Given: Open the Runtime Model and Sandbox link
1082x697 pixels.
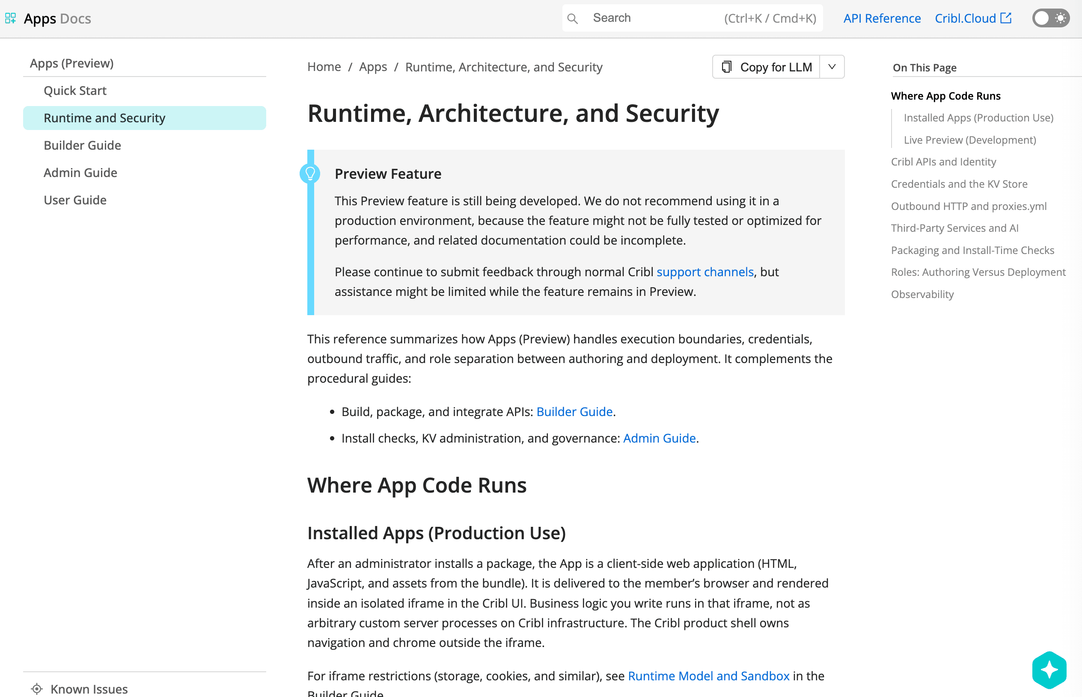Looking at the screenshot, I should pos(709,676).
